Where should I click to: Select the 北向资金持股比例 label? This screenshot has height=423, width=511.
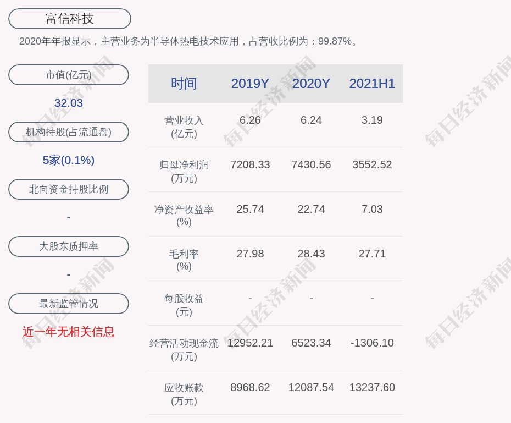coord(69,189)
